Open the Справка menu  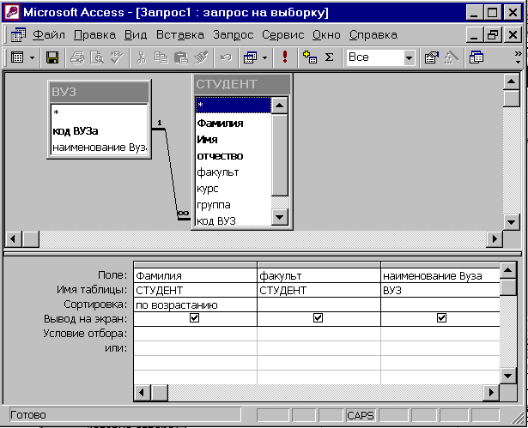coord(373,35)
